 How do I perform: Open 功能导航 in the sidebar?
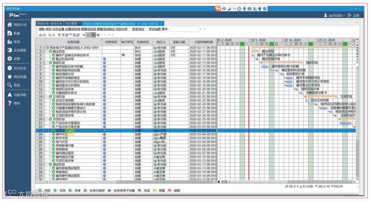coord(16,95)
